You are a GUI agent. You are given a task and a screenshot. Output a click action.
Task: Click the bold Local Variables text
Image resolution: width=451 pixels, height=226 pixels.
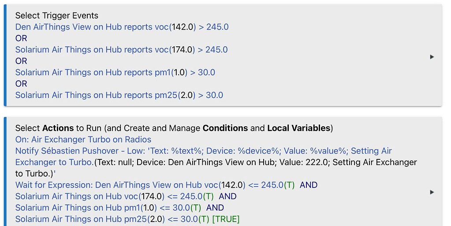298,128
